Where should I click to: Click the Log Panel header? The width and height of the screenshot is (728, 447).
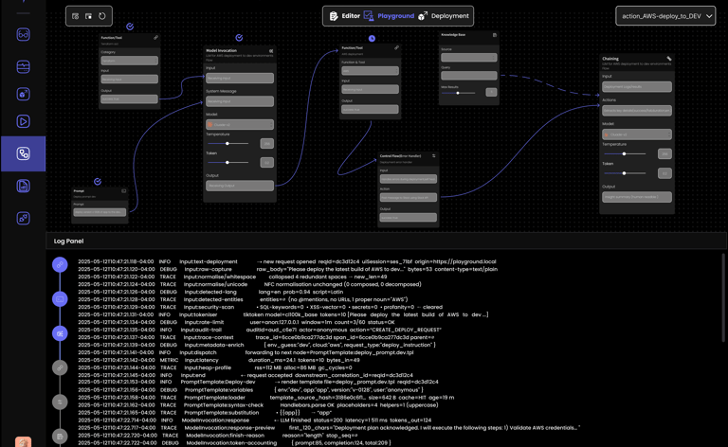(x=387, y=241)
